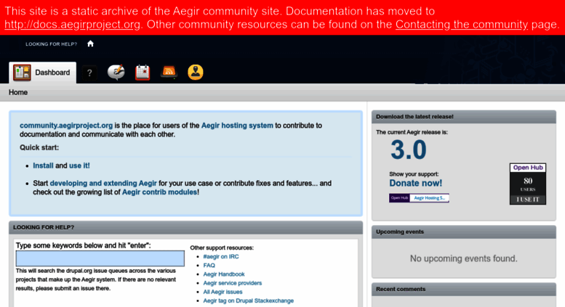Viewport: 565px width, 307px height.
Task: Open the community.aegirproject.org link
Action: pos(66,126)
